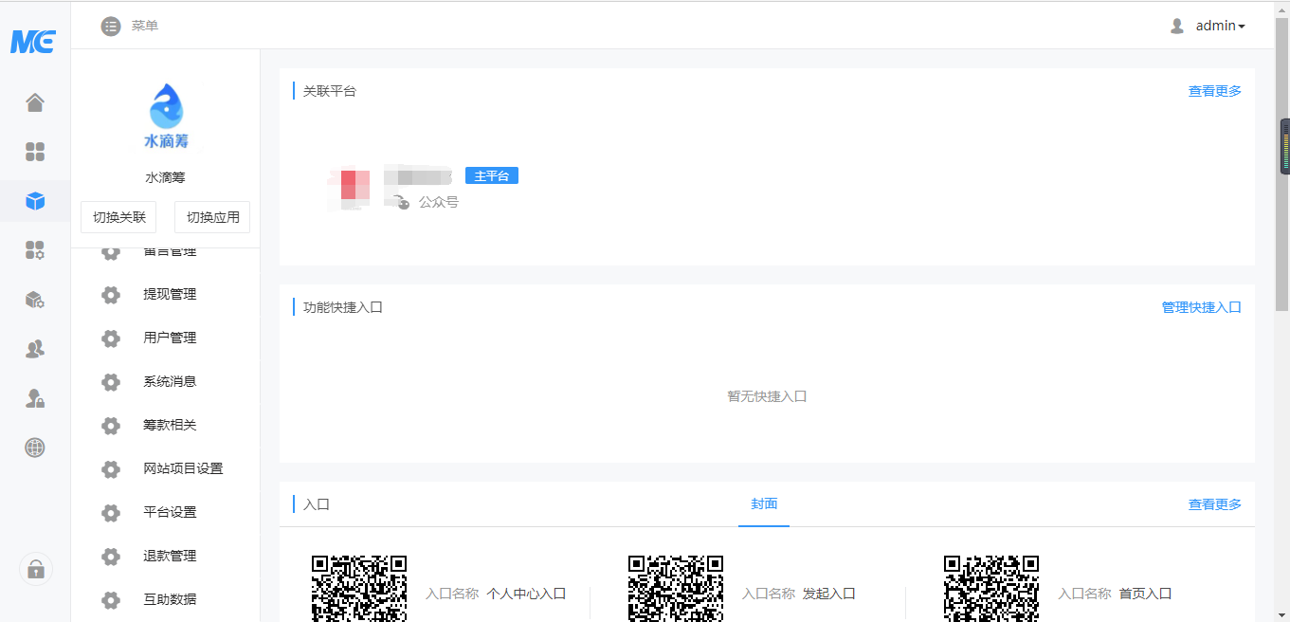Click the ME logo in the sidebar
Viewport: 1290px width, 622px height.
pyautogui.click(x=33, y=42)
